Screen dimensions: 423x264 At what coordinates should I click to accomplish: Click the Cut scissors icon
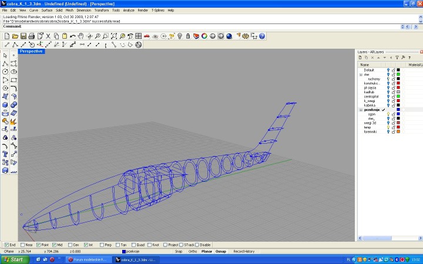click(x=48, y=36)
